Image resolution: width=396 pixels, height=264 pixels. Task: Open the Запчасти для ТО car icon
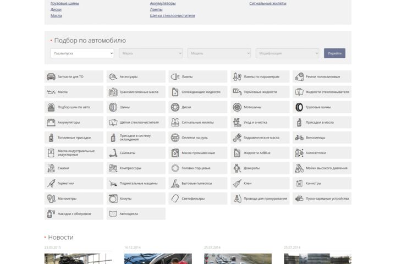coord(51,76)
